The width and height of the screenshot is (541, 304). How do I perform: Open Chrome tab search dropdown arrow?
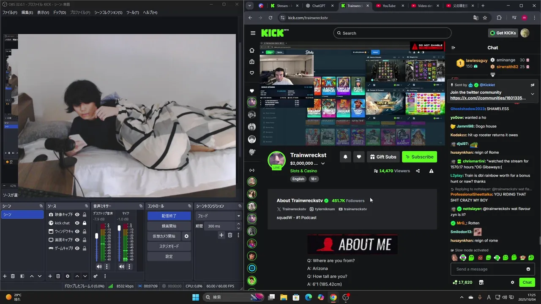coord(250,6)
